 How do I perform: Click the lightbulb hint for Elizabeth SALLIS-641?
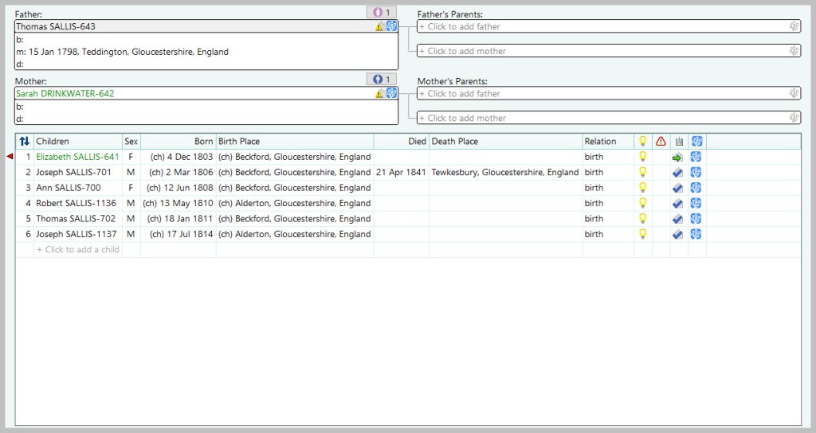point(642,157)
